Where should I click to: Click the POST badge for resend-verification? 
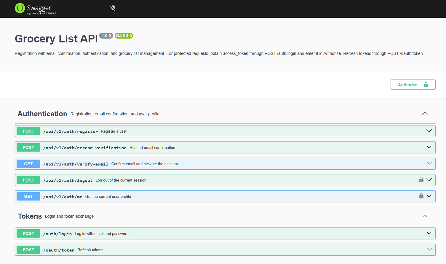(x=28, y=147)
